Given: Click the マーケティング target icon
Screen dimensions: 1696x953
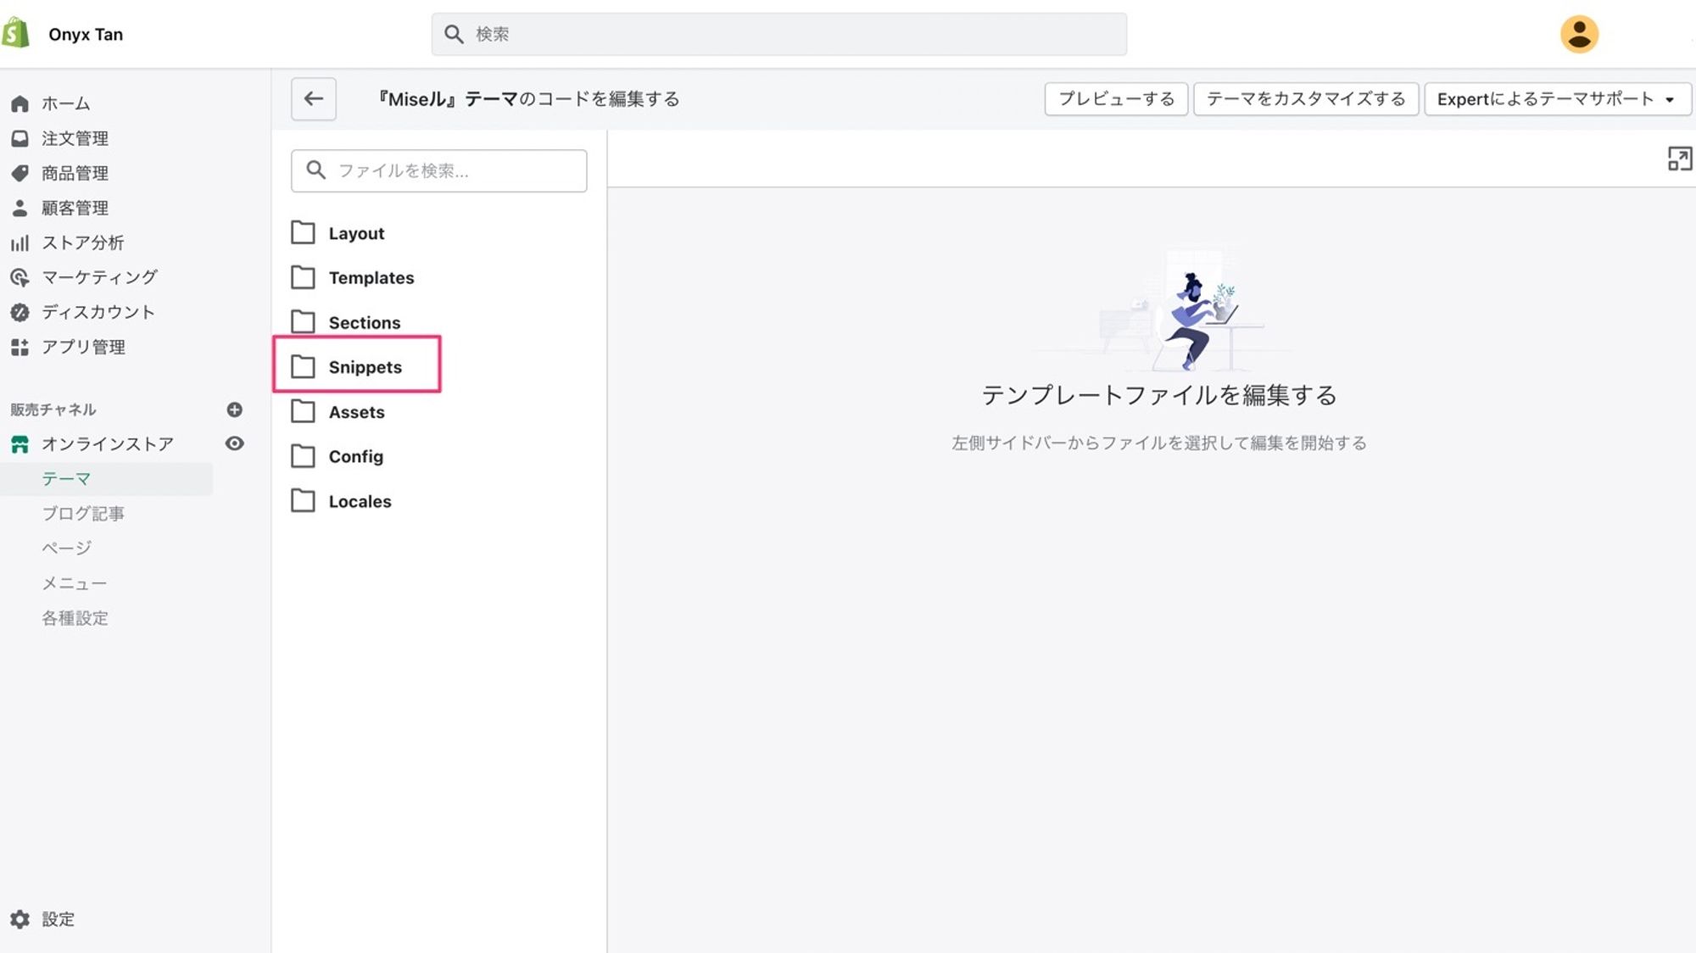Looking at the screenshot, I should pyautogui.click(x=20, y=277).
